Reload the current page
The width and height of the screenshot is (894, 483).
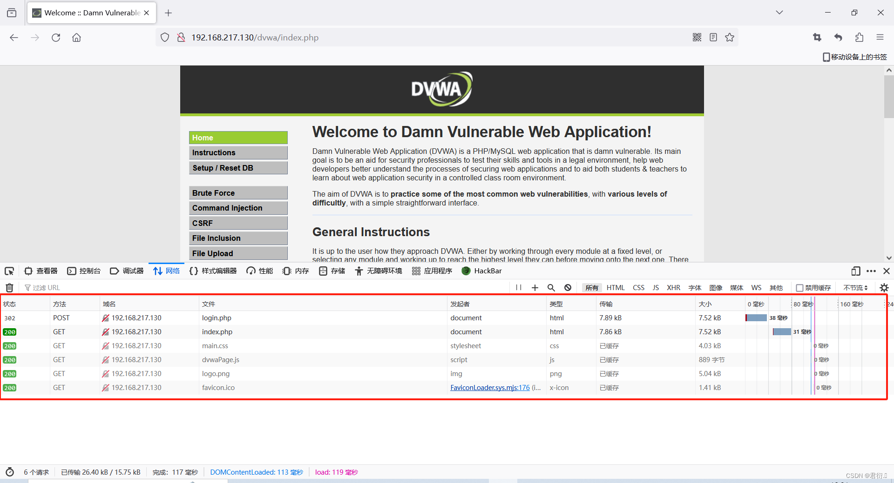coord(56,38)
